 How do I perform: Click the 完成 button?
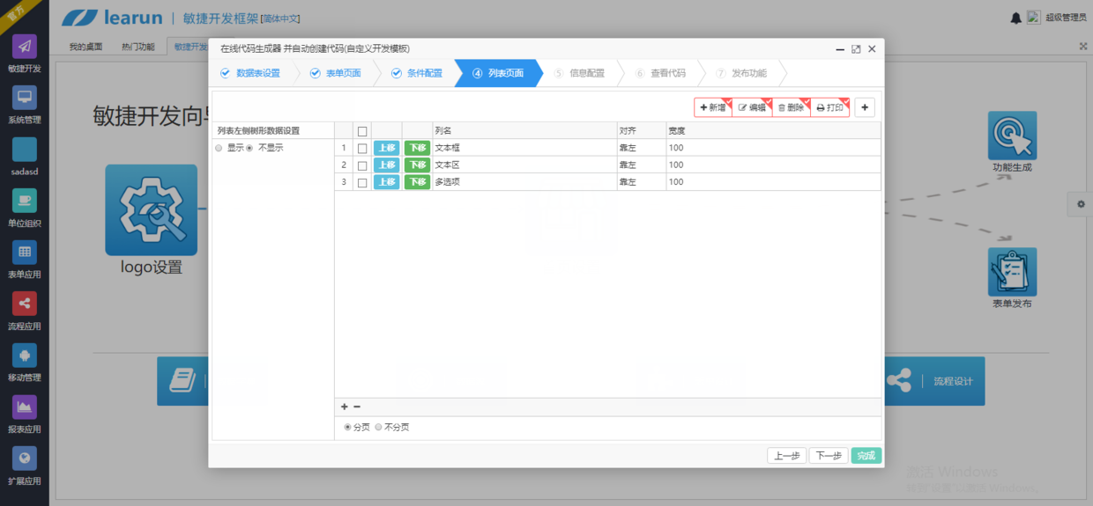[866, 456]
